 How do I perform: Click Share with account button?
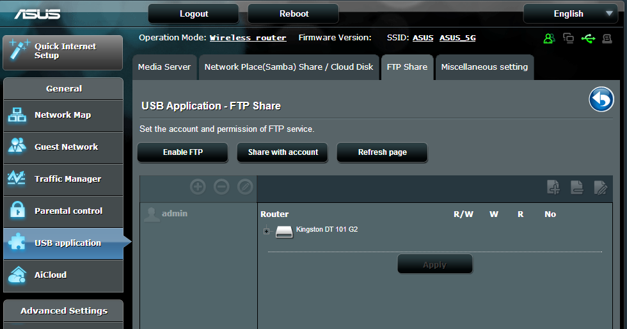(x=283, y=152)
